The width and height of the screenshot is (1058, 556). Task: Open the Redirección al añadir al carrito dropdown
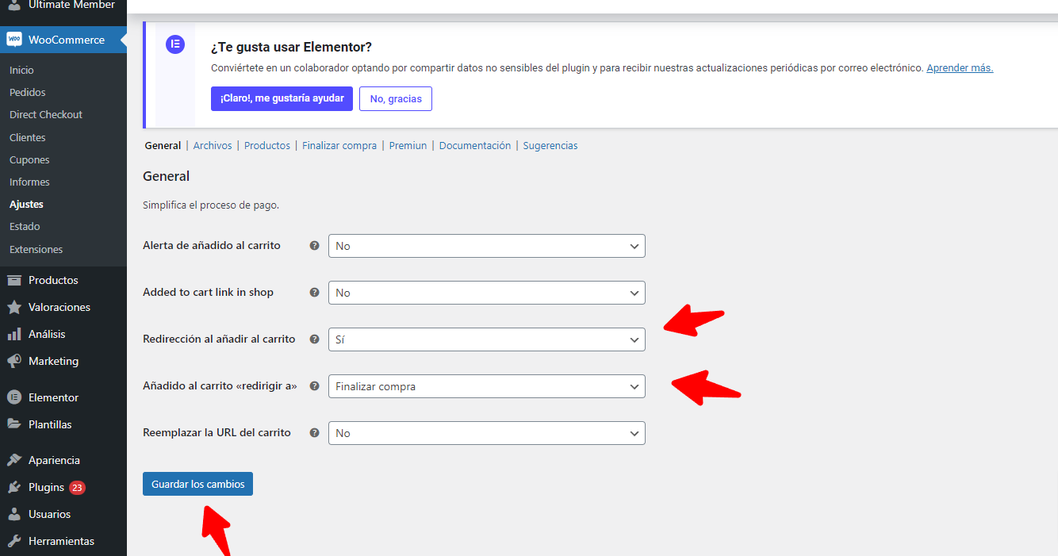[487, 339]
